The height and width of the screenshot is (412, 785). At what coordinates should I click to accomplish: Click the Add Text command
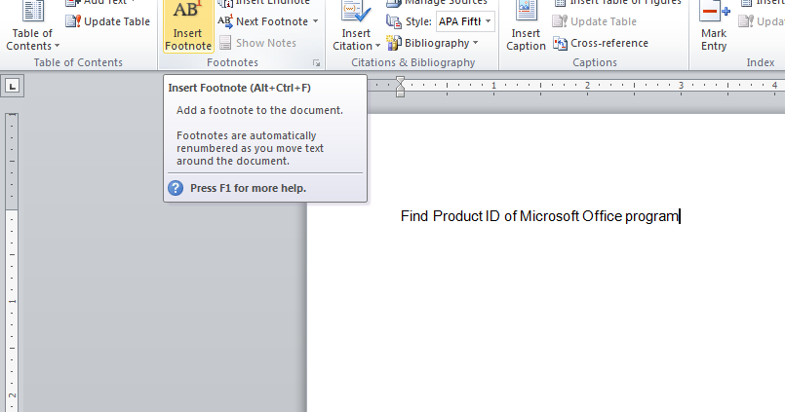[101, 3]
